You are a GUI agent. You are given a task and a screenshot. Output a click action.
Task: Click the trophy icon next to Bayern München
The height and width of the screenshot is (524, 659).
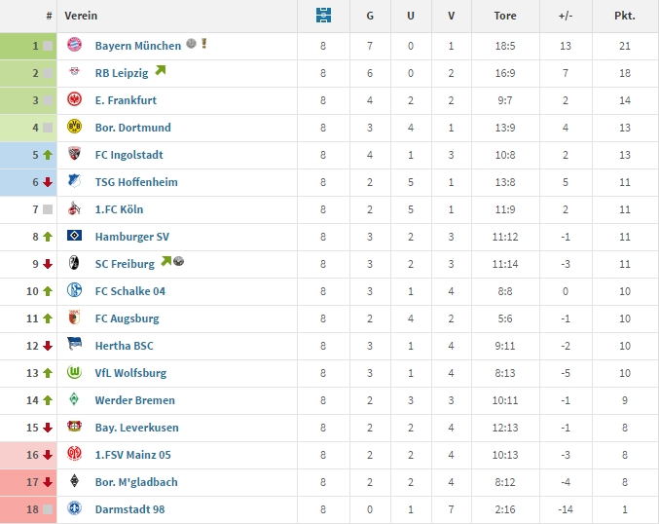pos(204,44)
